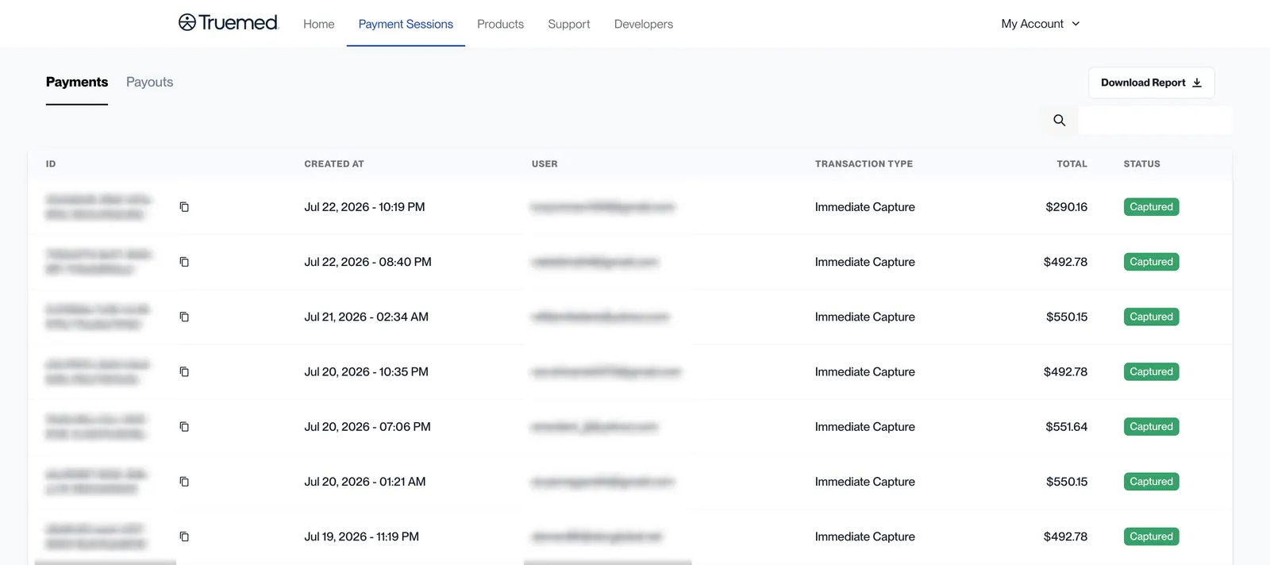Select date Jul 22, 2026 - 08:40 PM
Screen dimensions: 1270x565
(368, 262)
